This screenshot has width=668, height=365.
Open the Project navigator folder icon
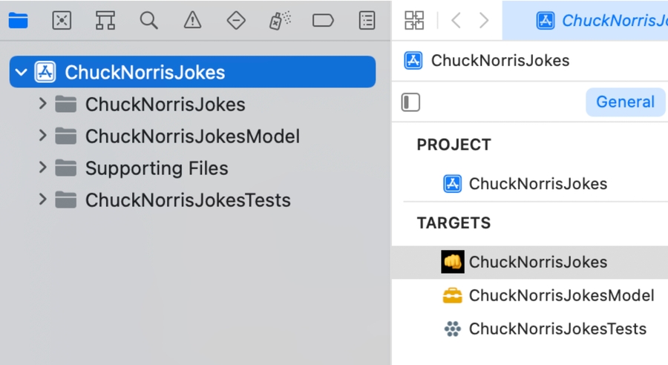tap(18, 21)
